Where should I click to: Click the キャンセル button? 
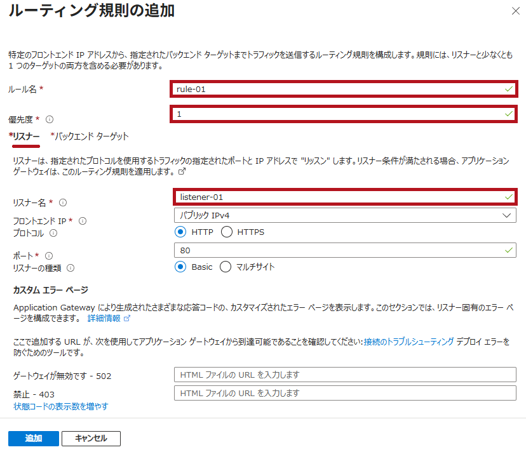(91, 438)
